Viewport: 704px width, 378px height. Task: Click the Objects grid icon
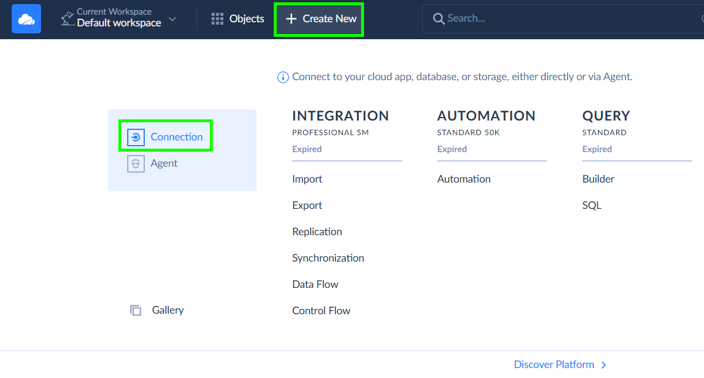tap(217, 19)
